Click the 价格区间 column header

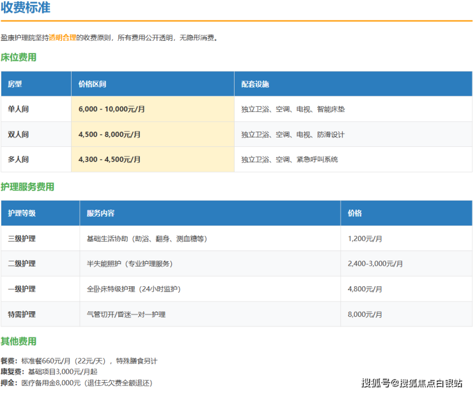click(x=92, y=84)
